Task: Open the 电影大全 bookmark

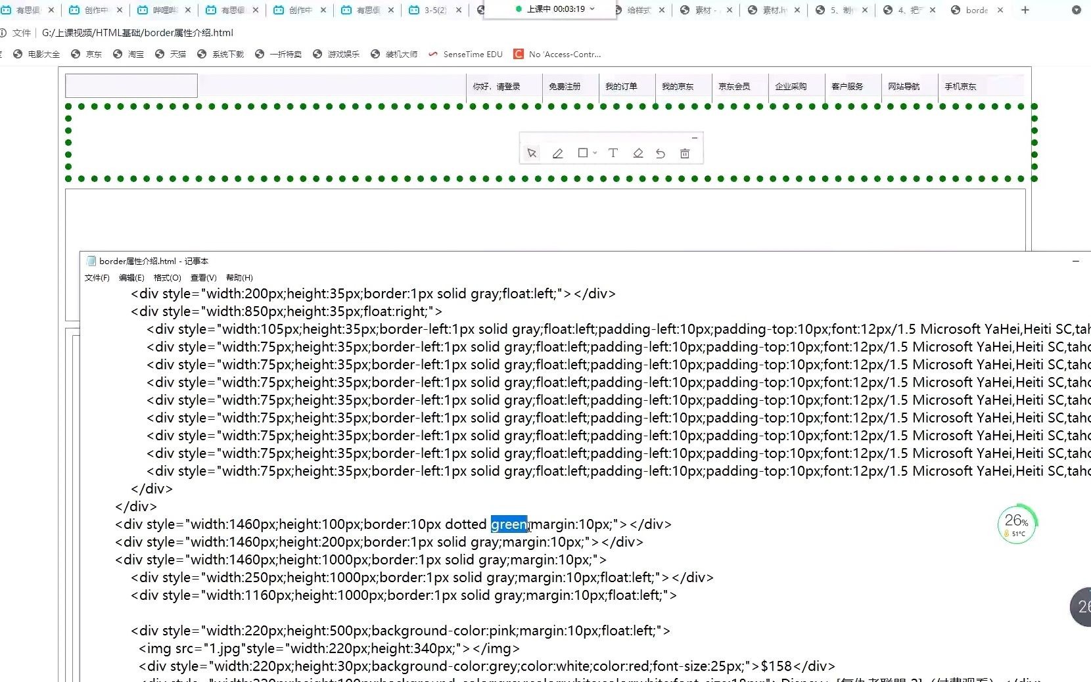Action: (37, 55)
